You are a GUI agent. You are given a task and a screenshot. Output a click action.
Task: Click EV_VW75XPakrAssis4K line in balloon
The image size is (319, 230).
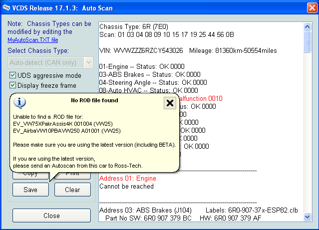coord(63,124)
